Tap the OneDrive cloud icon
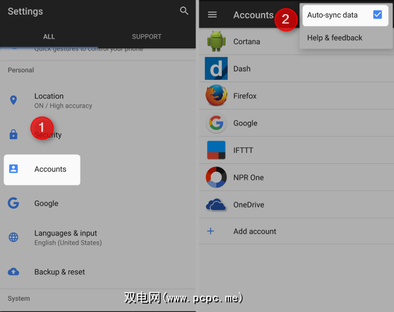Screen dimensions: 394x312 [216, 204]
